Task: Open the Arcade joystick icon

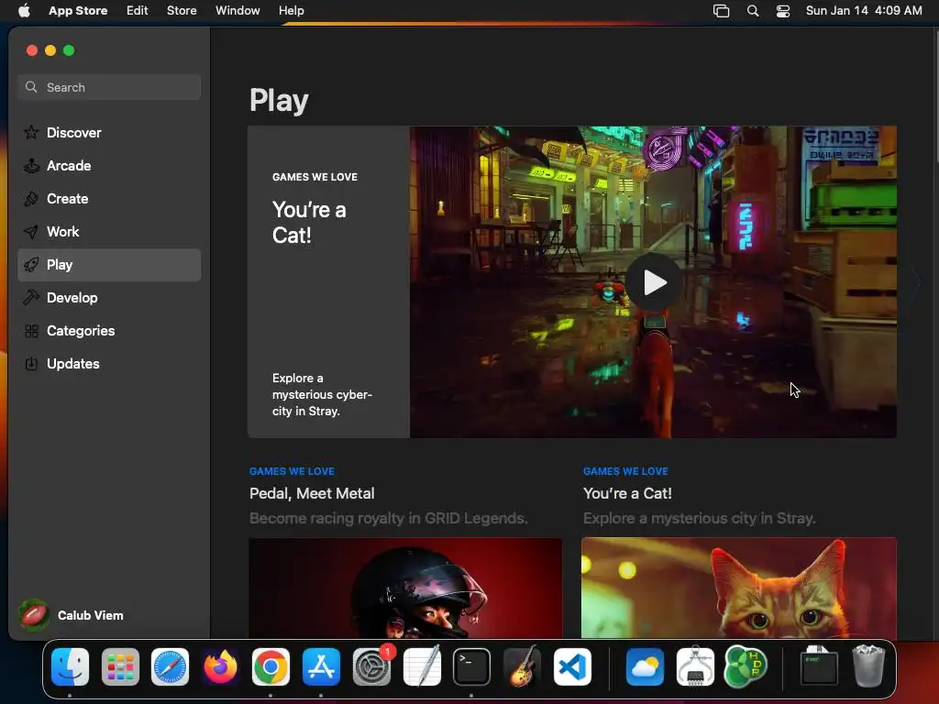Action: tap(31, 165)
